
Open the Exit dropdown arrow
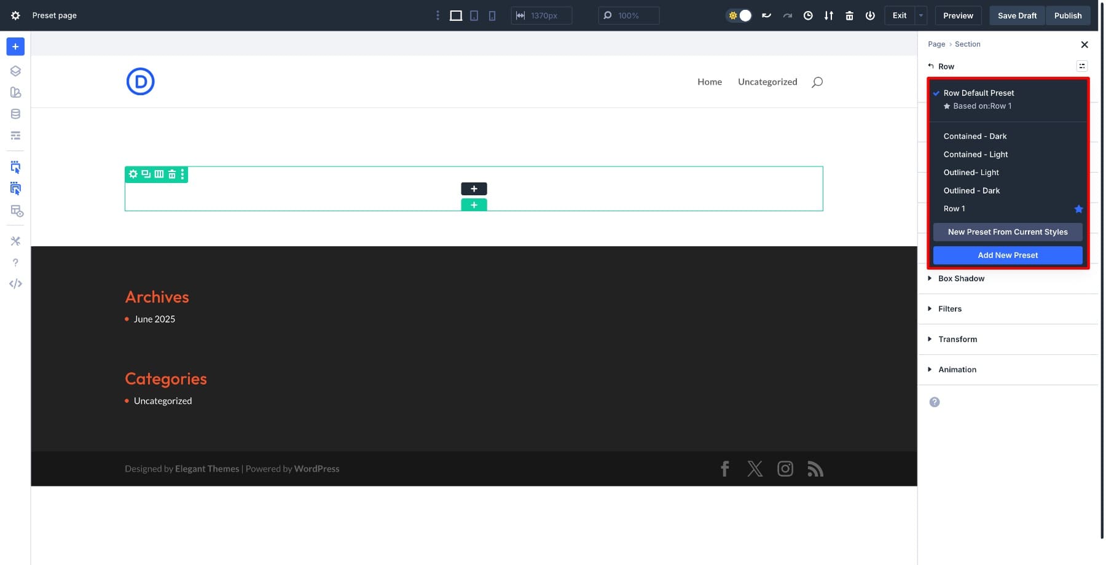click(x=920, y=16)
